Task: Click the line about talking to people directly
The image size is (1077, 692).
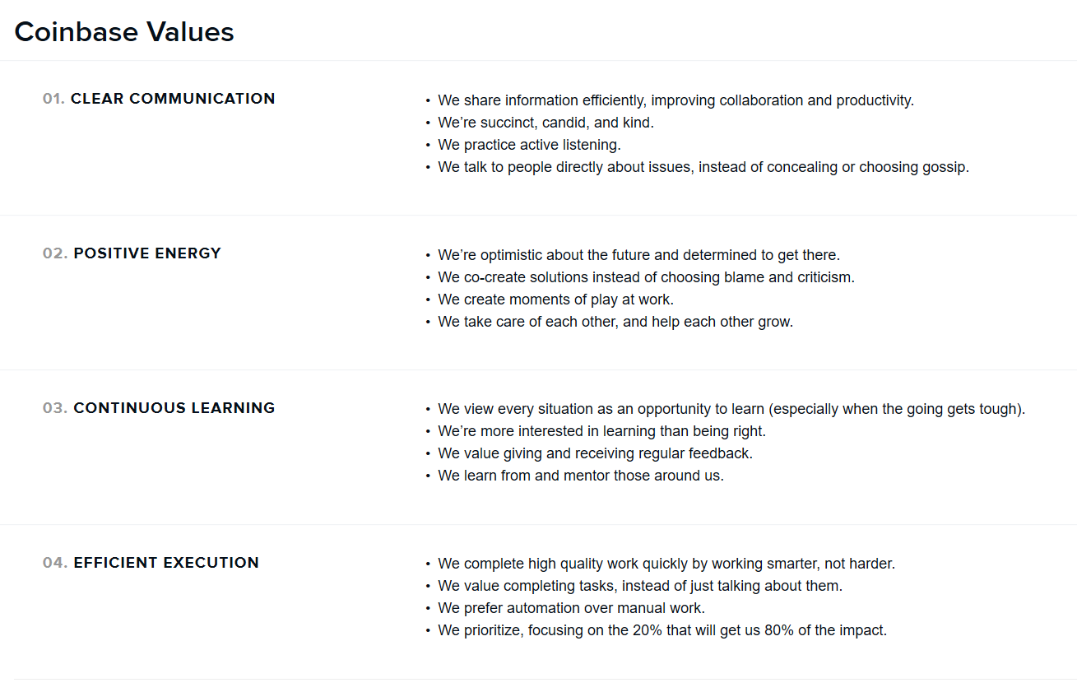Action: tap(703, 167)
